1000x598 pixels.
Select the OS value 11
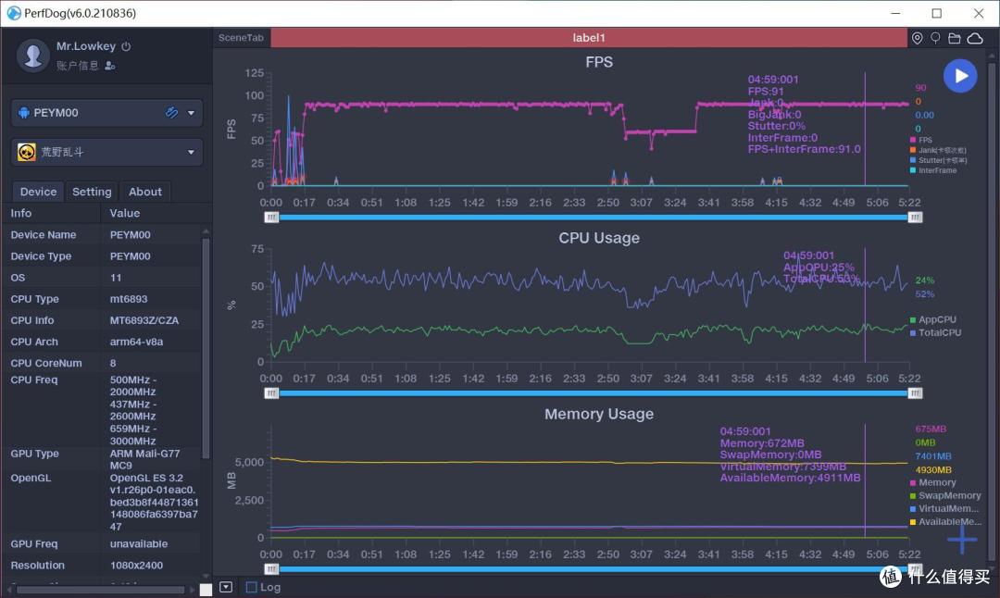pyautogui.click(x=116, y=278)
